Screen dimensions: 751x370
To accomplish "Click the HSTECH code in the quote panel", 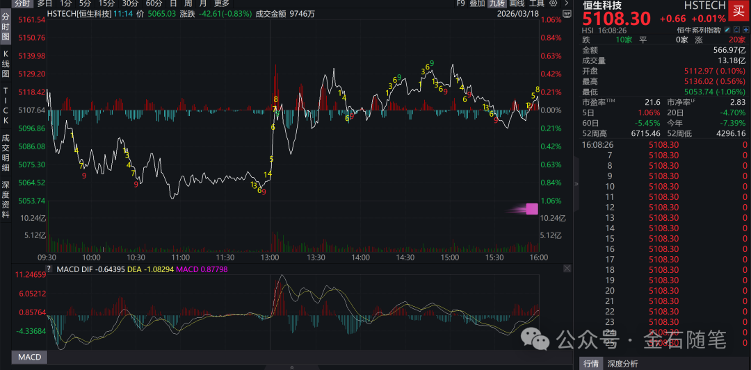I will click(x=705, y=6).
